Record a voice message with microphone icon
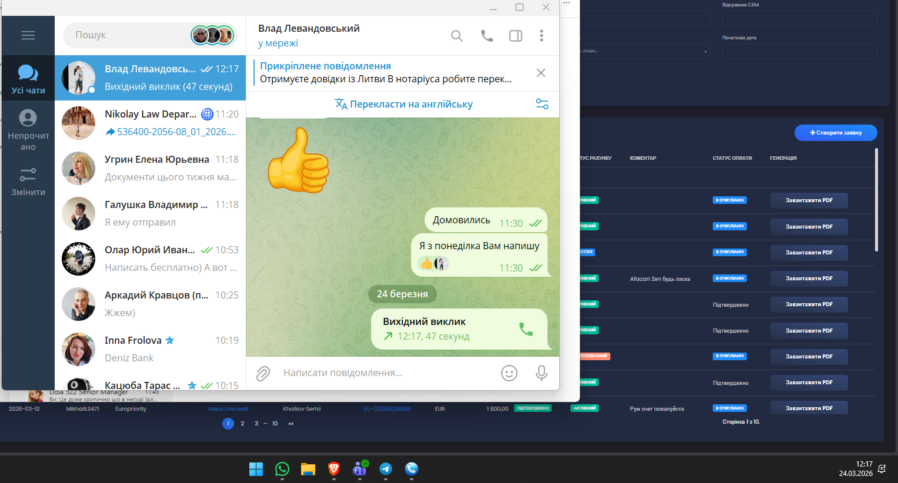This screenshot has width=898, height=483. pyautogui.click(x=542, y=373)
